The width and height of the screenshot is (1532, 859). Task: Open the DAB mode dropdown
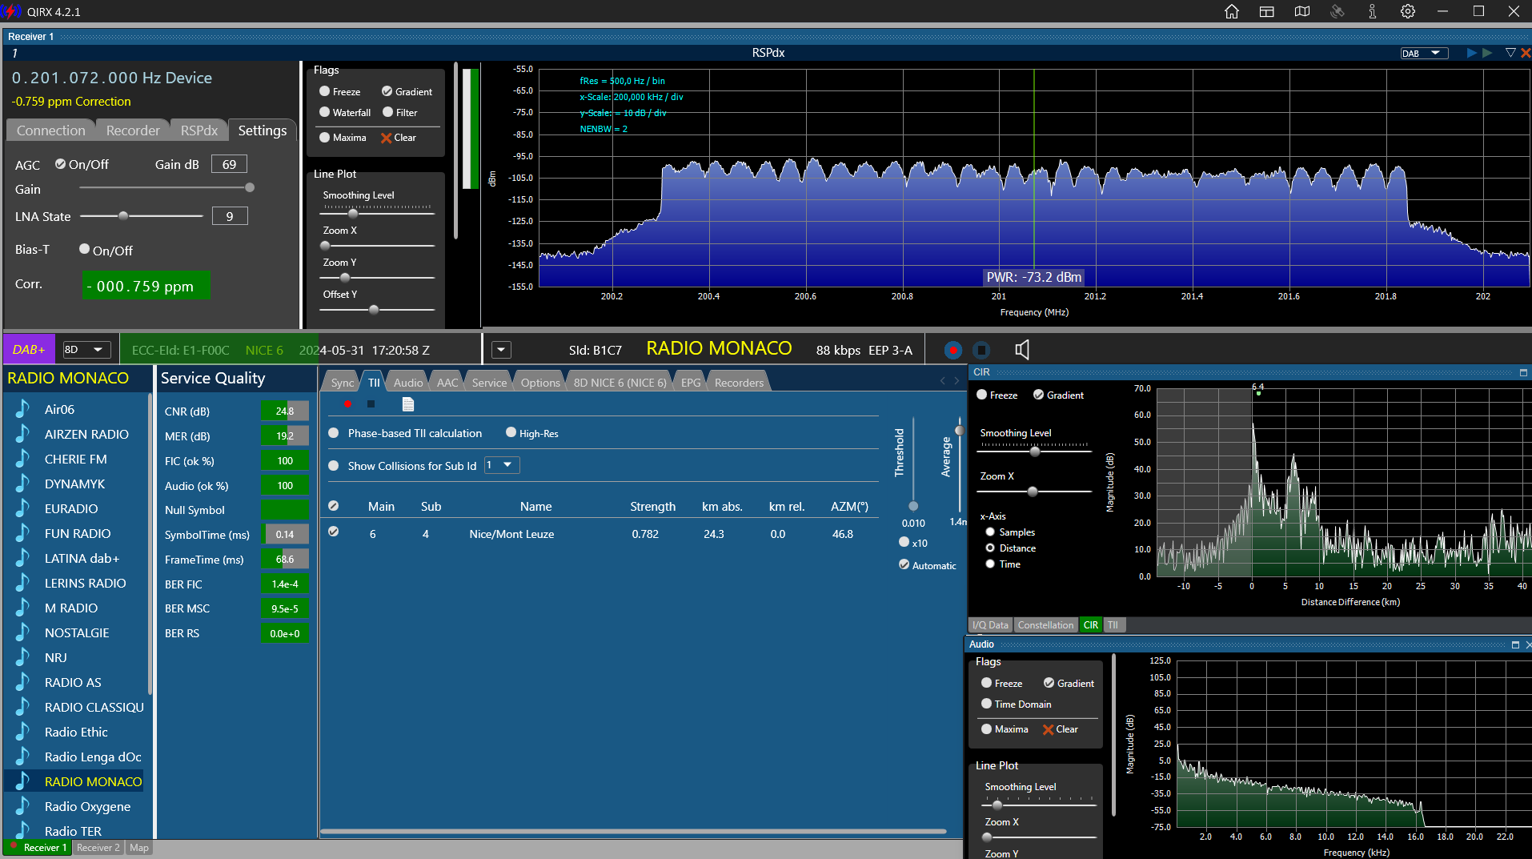click(x=1425, y=54)
